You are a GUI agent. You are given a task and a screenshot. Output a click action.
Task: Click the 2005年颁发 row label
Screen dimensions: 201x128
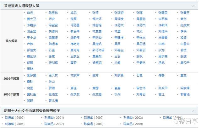pos(11,79)
